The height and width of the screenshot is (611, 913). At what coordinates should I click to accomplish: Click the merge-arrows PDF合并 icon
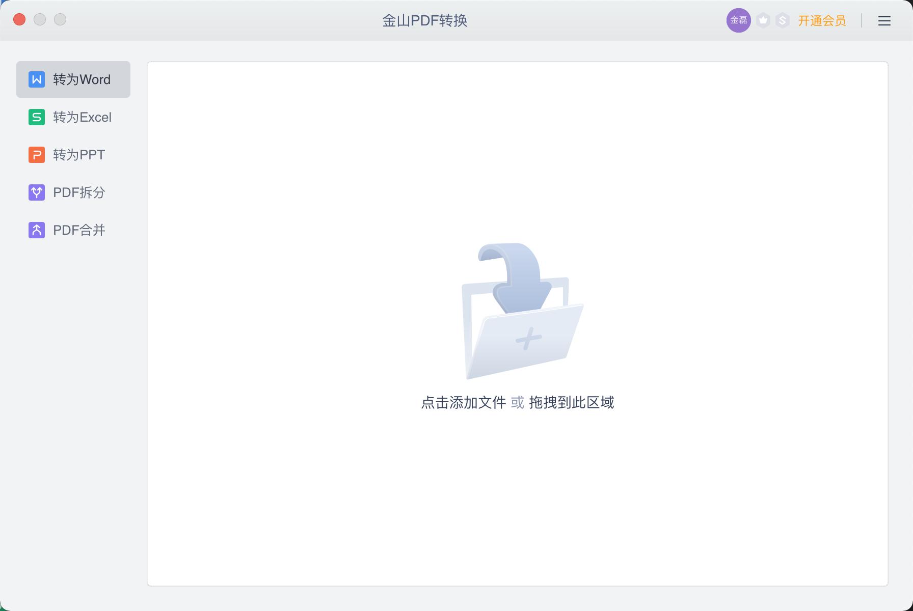(x=36, y=230)
